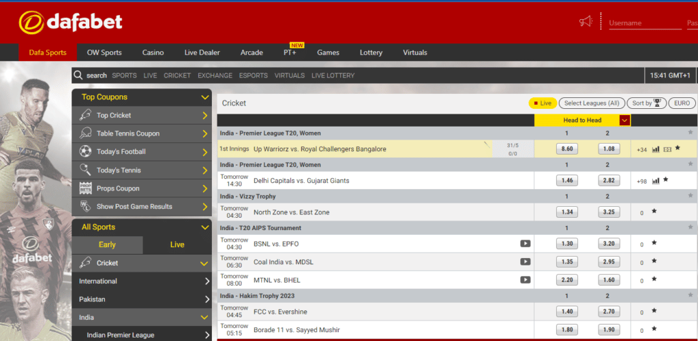Viewport: 698px width, 341px height.
Task: Click the Today's Football ball icon
Action: point(85,152)
